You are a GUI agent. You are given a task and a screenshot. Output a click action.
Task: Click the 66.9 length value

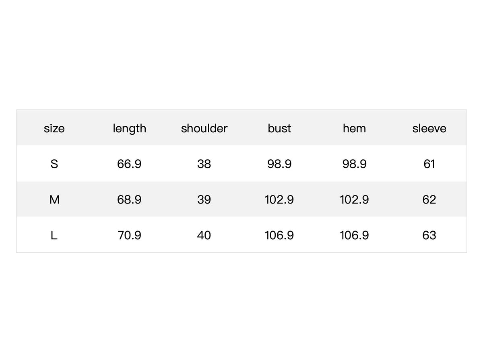pyautogui.click(x=129, y=164)
